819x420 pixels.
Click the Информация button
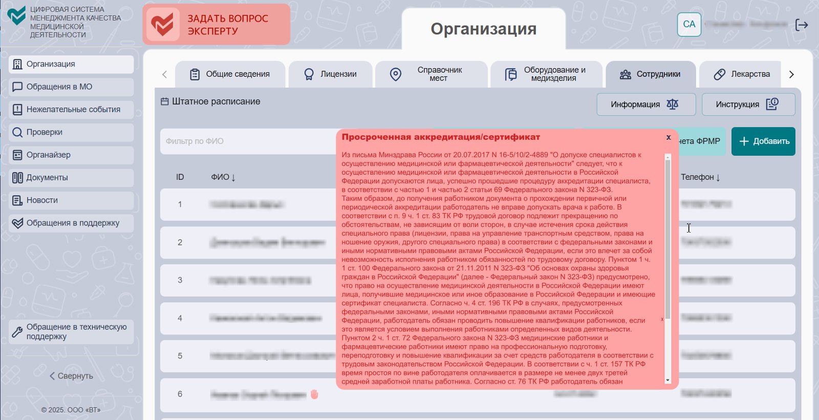pos(646,104)
